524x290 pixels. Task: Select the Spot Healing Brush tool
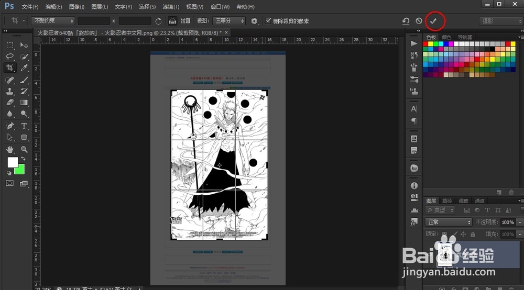pos(10,80)
